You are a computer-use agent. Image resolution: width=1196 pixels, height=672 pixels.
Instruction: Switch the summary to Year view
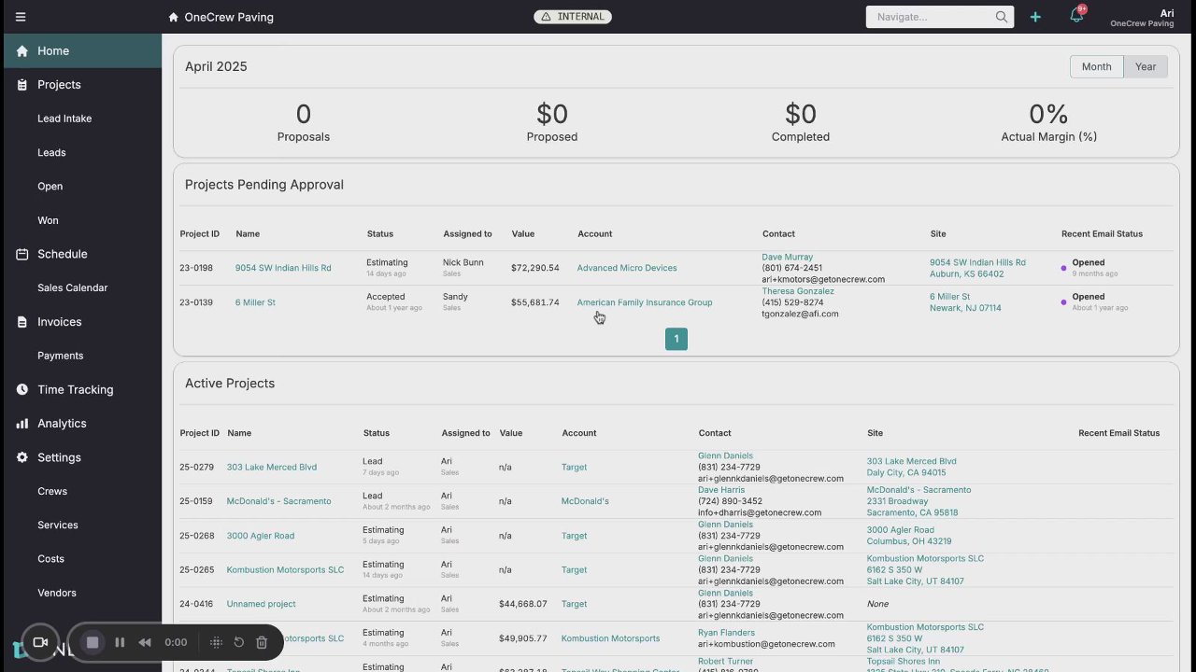tap(1146, 66)
